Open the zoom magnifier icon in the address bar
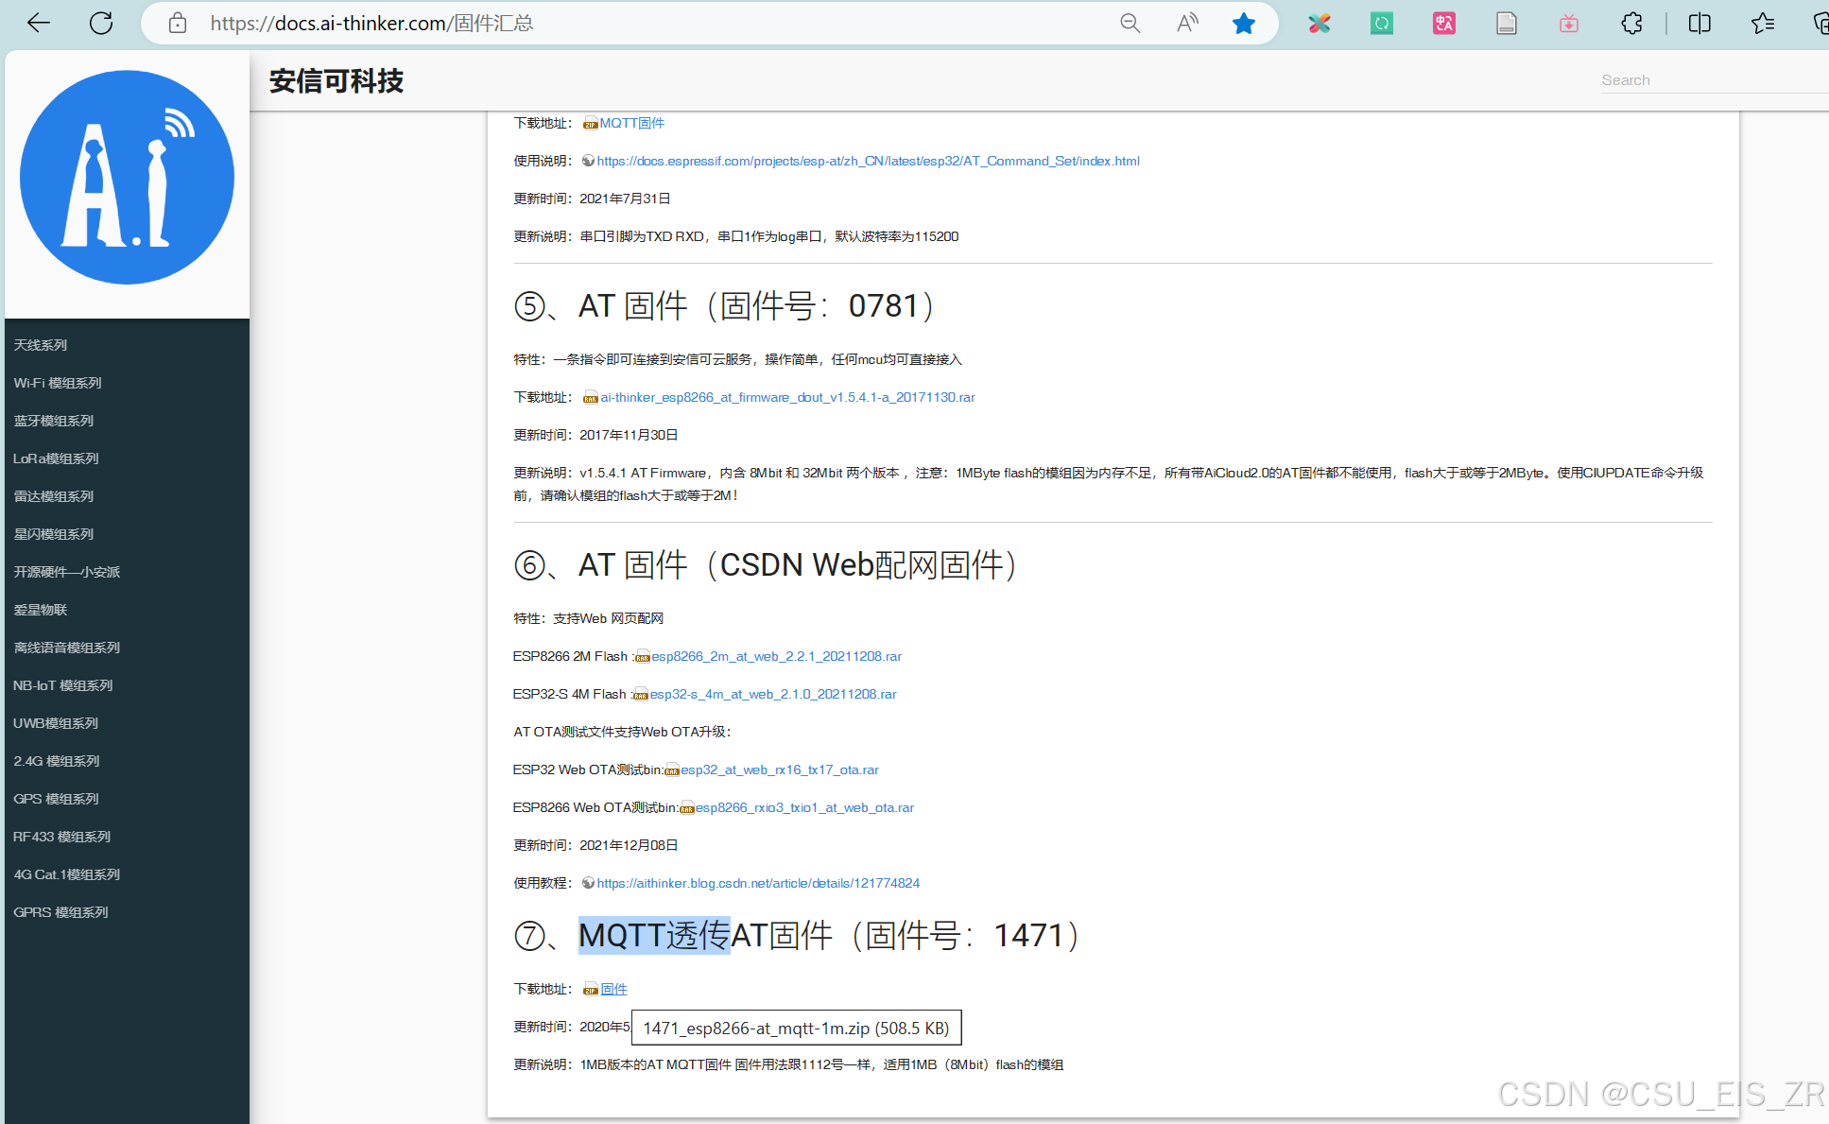This screenshot has height=1124, width=1829. click(x=1130, y=23)
